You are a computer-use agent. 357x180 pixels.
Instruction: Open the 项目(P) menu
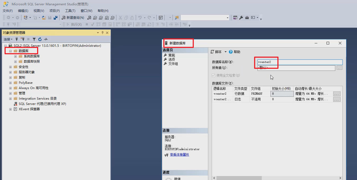(x=55, y=11)
